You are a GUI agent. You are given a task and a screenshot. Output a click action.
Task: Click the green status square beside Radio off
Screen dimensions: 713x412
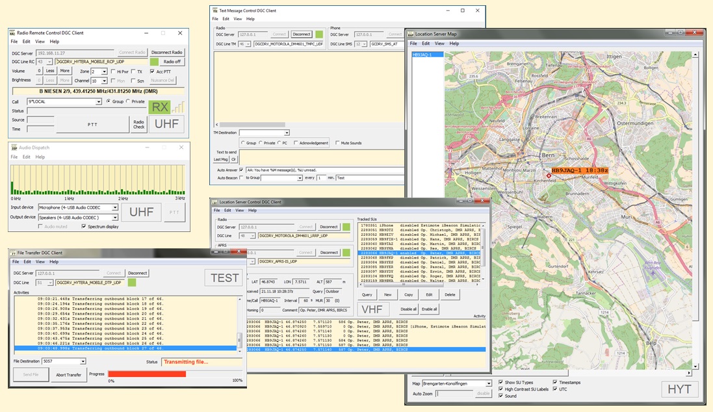coord(154,62)
